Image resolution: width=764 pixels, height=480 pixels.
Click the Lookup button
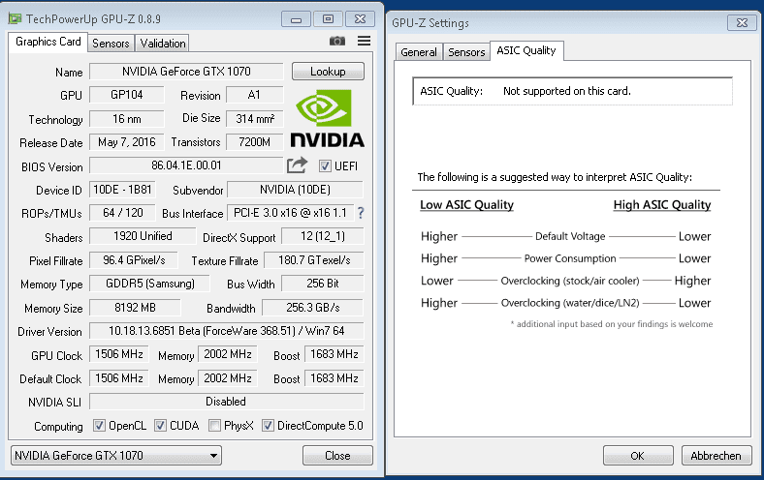click(x=328, y=72)
